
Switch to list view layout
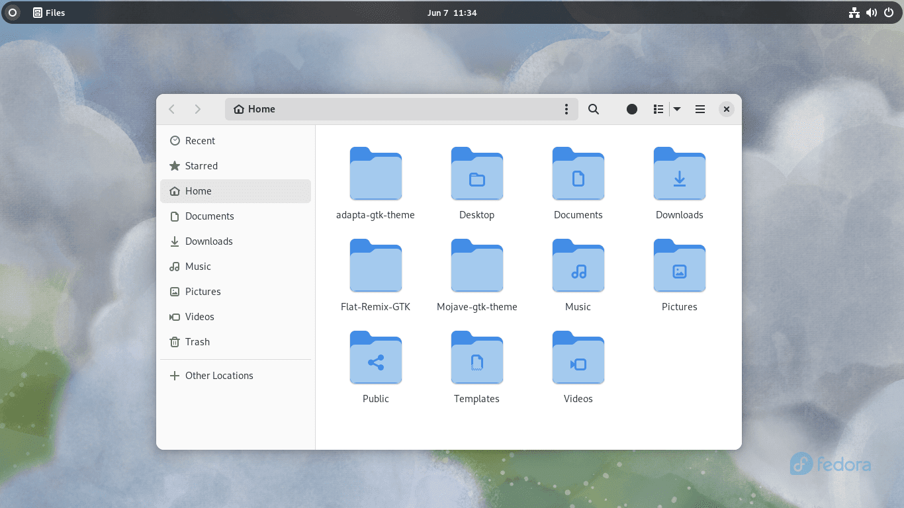coord(658,109)
